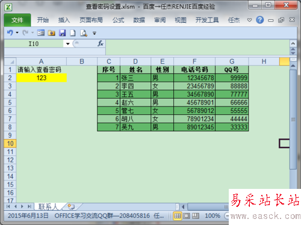Insert a new worksheet tab icon
This screenshot has width=301, height=225.
click(x=71, y=206)
